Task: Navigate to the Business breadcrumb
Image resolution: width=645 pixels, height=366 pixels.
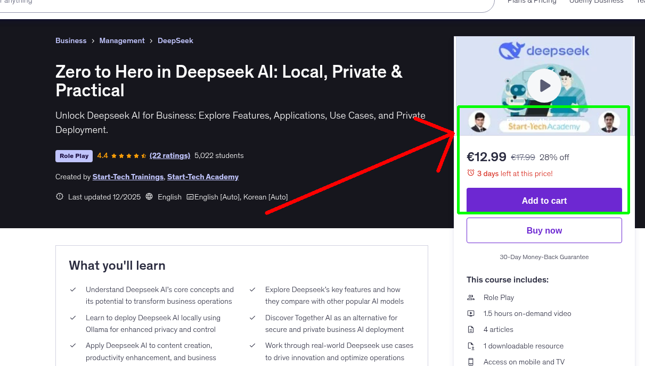Action: coord(71,40)
